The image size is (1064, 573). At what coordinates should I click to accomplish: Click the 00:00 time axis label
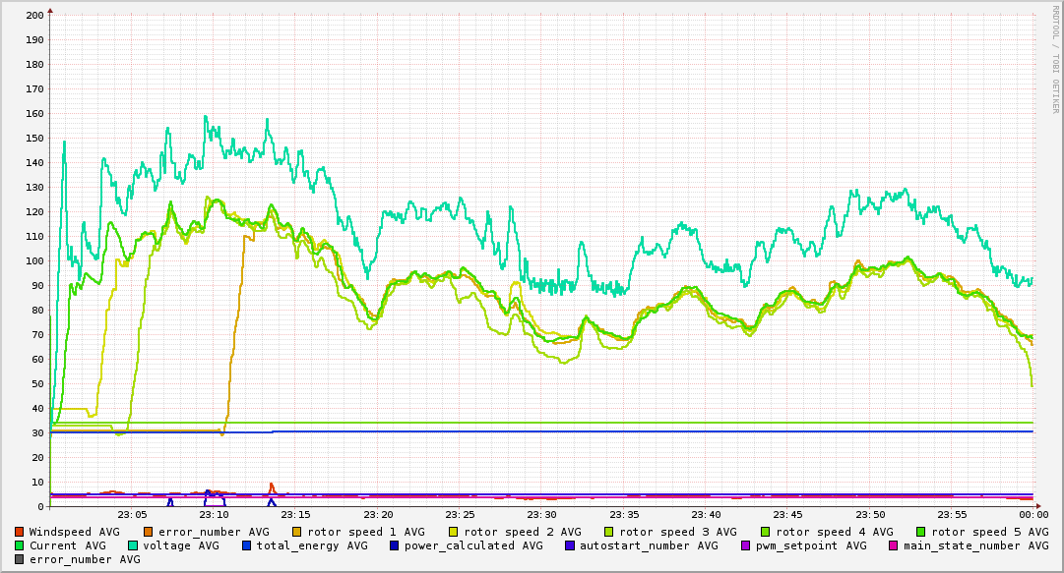pos(1033,515)
